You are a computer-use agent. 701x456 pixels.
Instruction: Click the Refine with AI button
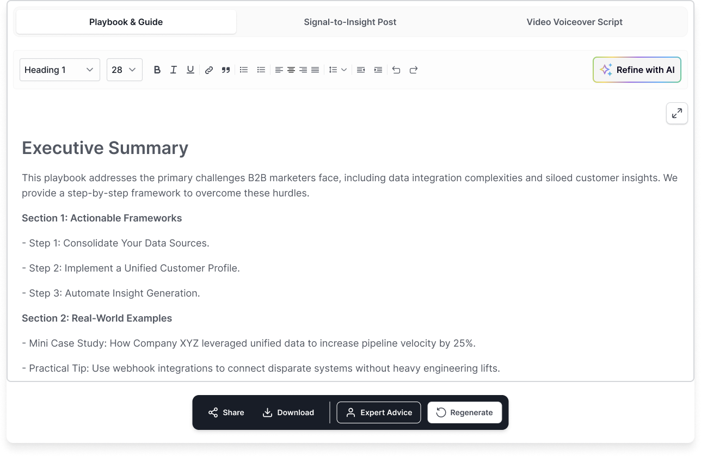click(636, 70)
